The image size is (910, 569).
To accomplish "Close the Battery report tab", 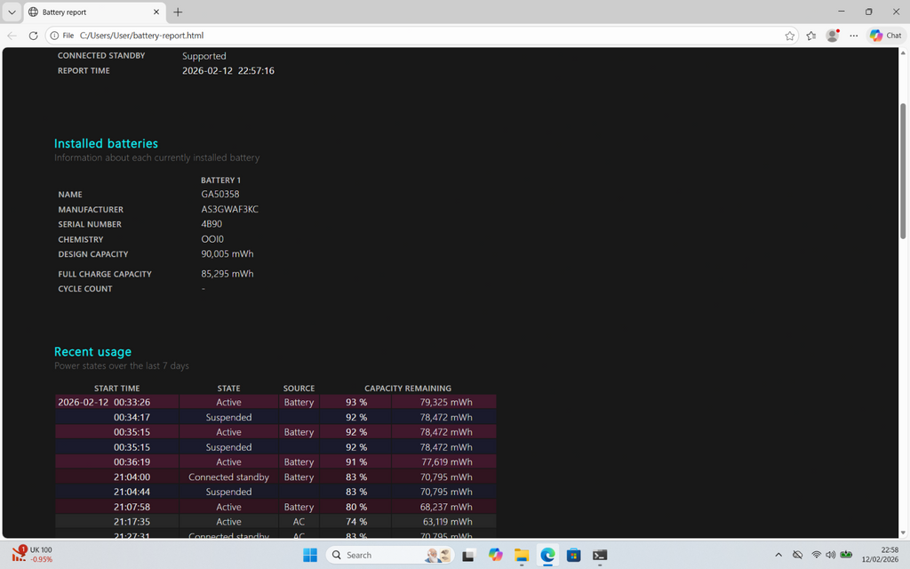I will pos(157,12).
